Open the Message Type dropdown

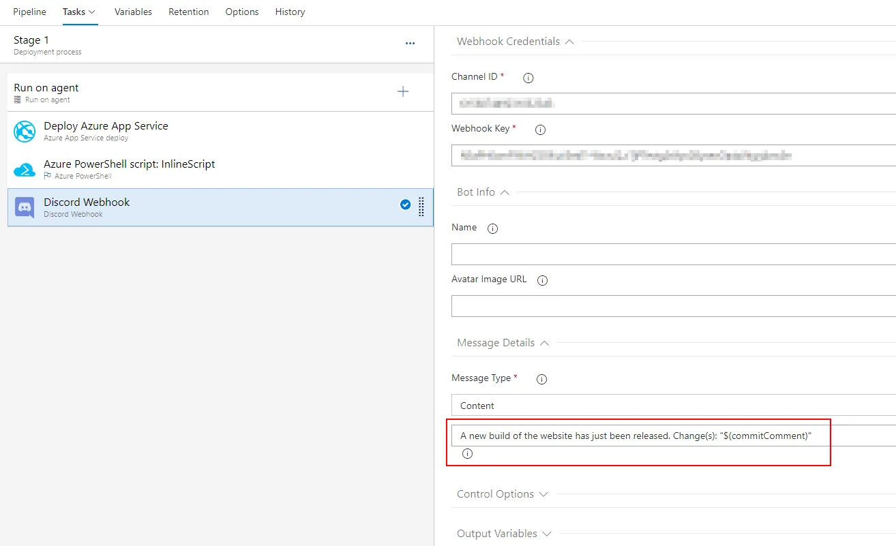[673, 406]
